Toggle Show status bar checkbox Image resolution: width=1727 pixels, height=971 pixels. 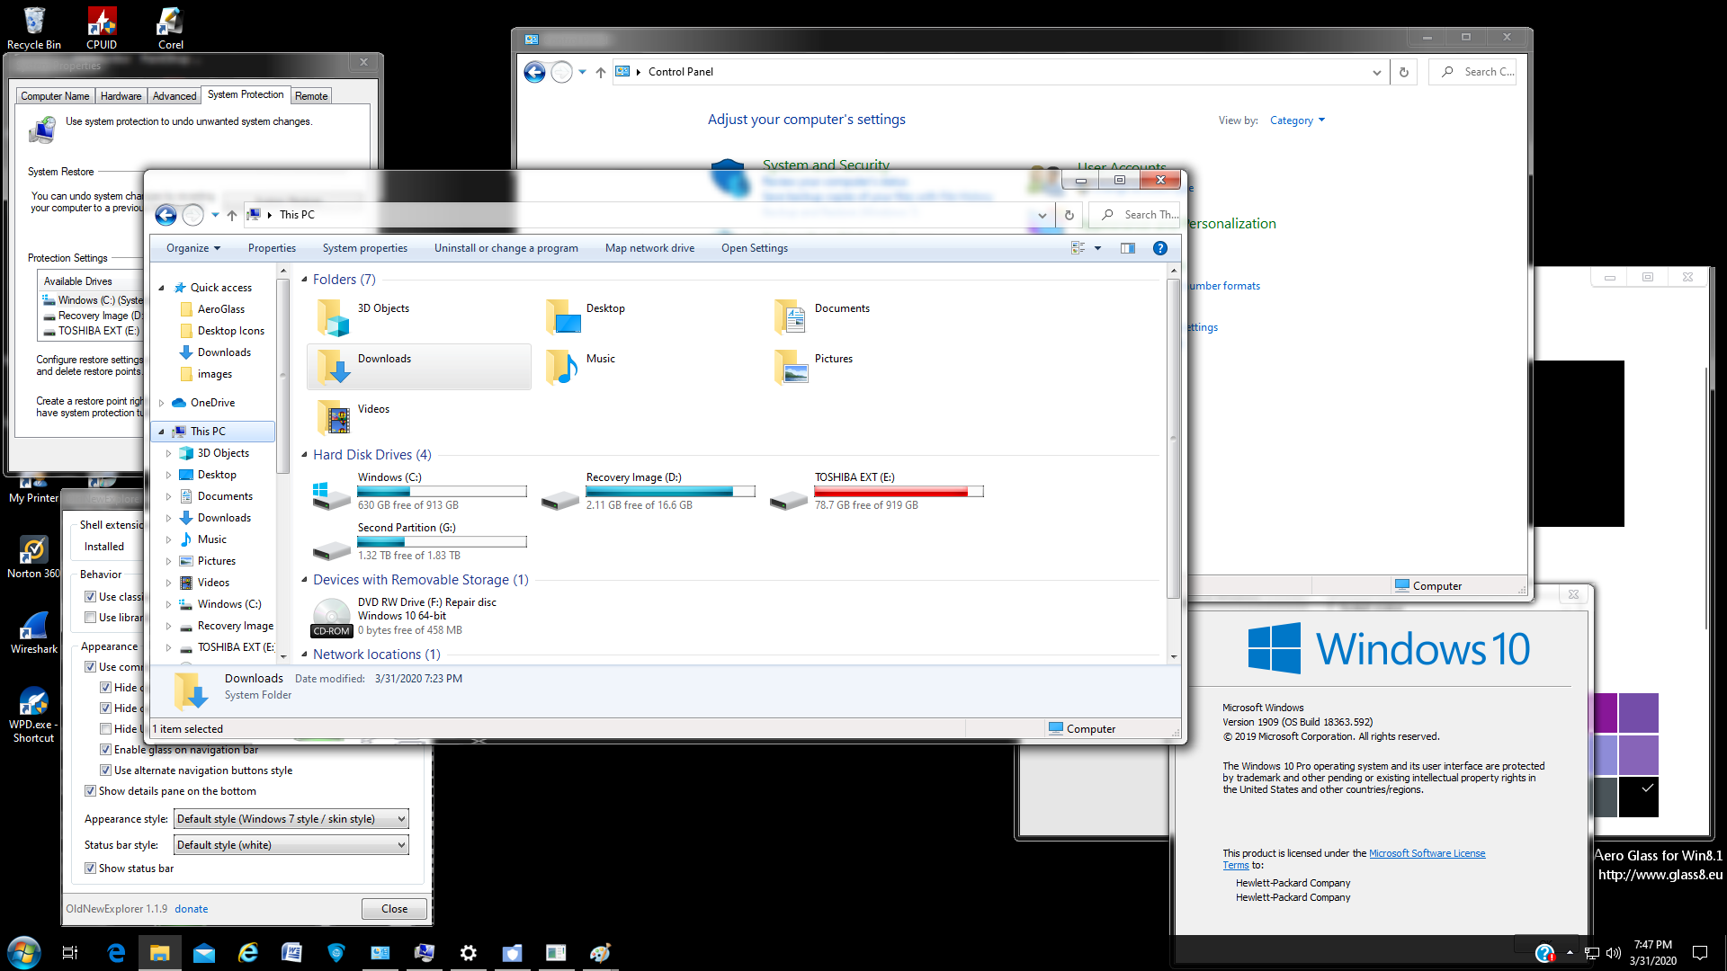[90, 869]
